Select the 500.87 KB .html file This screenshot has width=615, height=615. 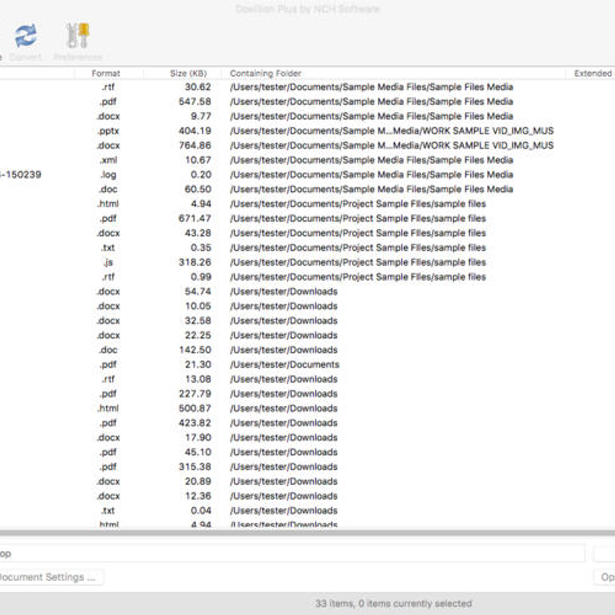pos(307,408)
